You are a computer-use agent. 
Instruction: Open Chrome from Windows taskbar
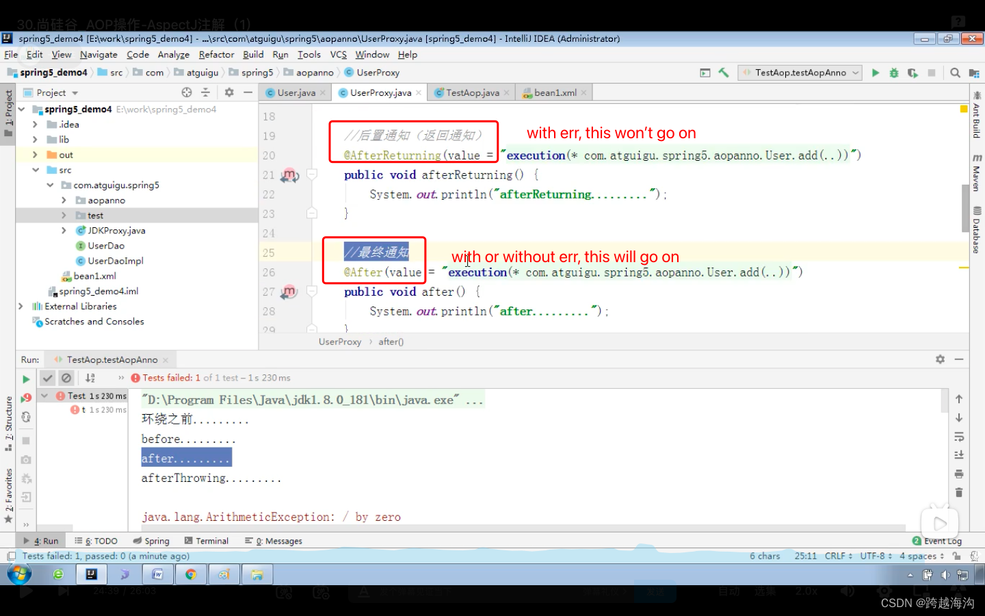(191, 574)
